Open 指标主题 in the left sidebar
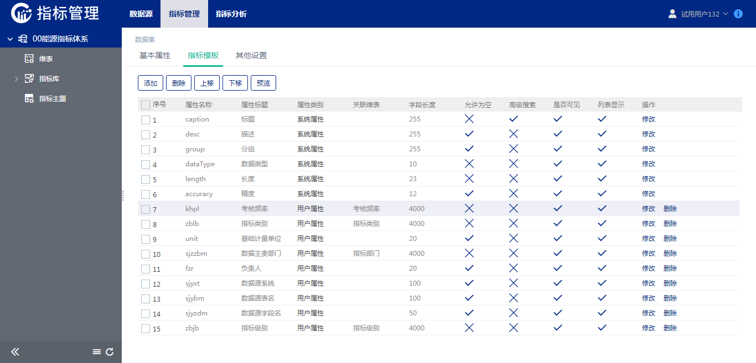 click(42, 98)
